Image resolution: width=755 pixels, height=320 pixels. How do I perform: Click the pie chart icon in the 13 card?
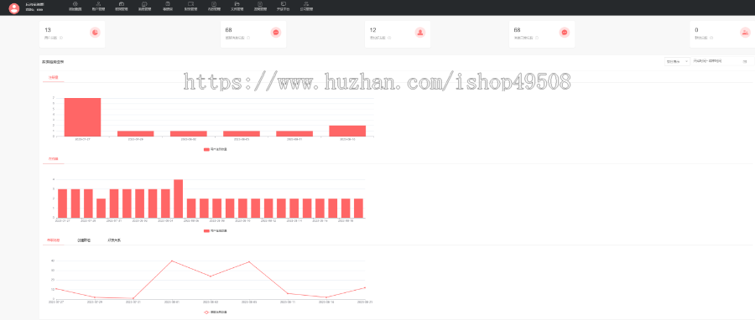pyautogui.click(x=96, y=32)
